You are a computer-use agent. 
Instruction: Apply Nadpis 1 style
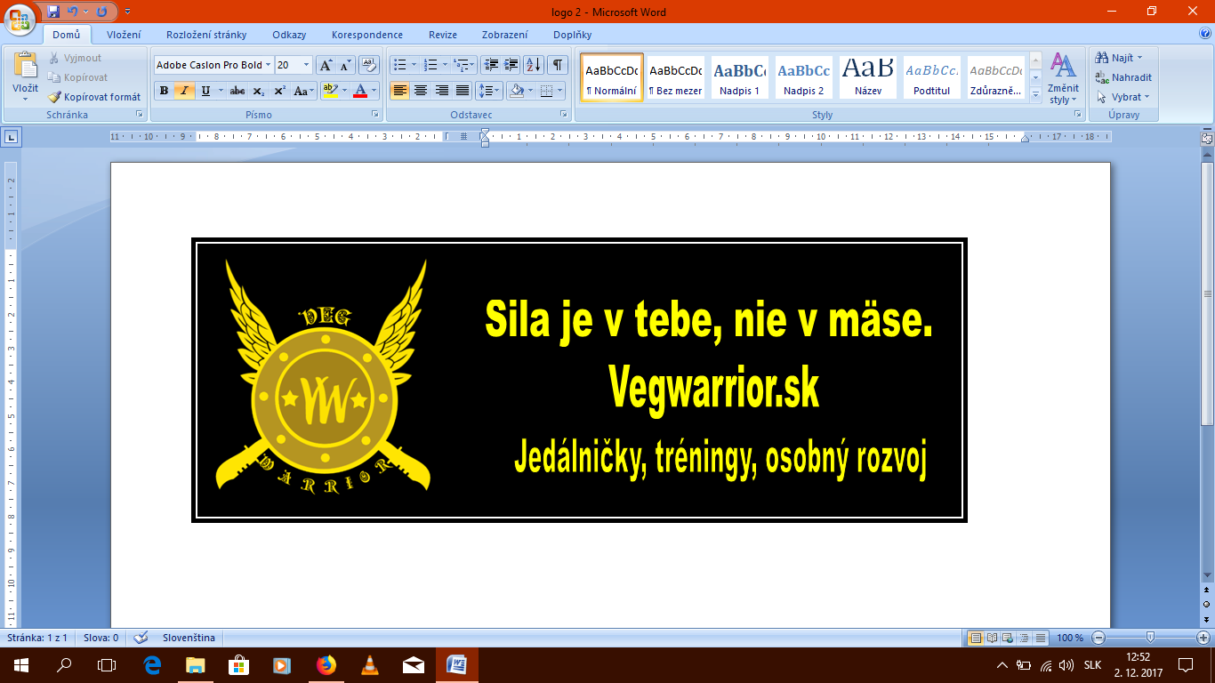pyautogui.click(x=740, y=77)
